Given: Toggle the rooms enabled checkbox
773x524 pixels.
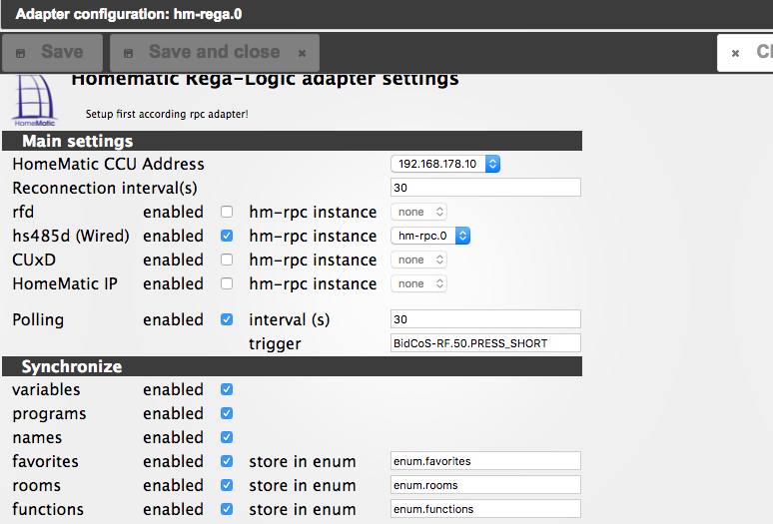Looking at the screenshot, I should pyautogui.click(x=227, y=485).
